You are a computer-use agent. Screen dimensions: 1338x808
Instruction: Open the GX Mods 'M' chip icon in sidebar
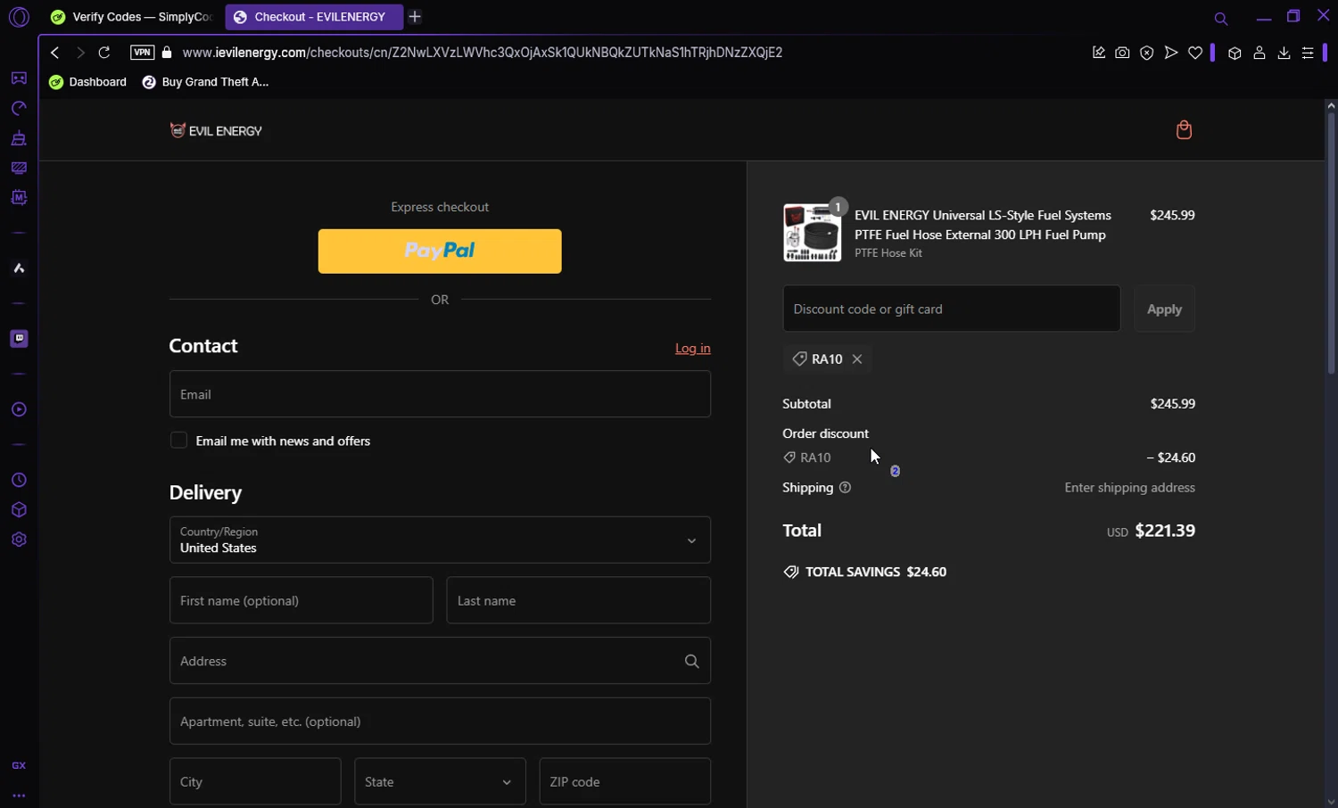(19, 197)
